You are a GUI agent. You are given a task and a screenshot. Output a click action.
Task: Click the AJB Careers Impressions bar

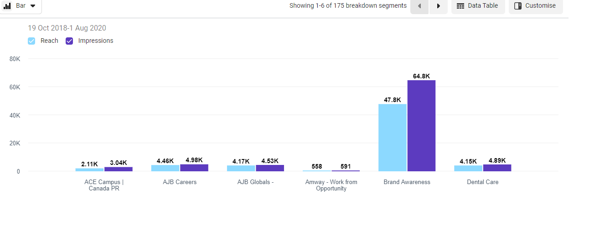(194, 168)
